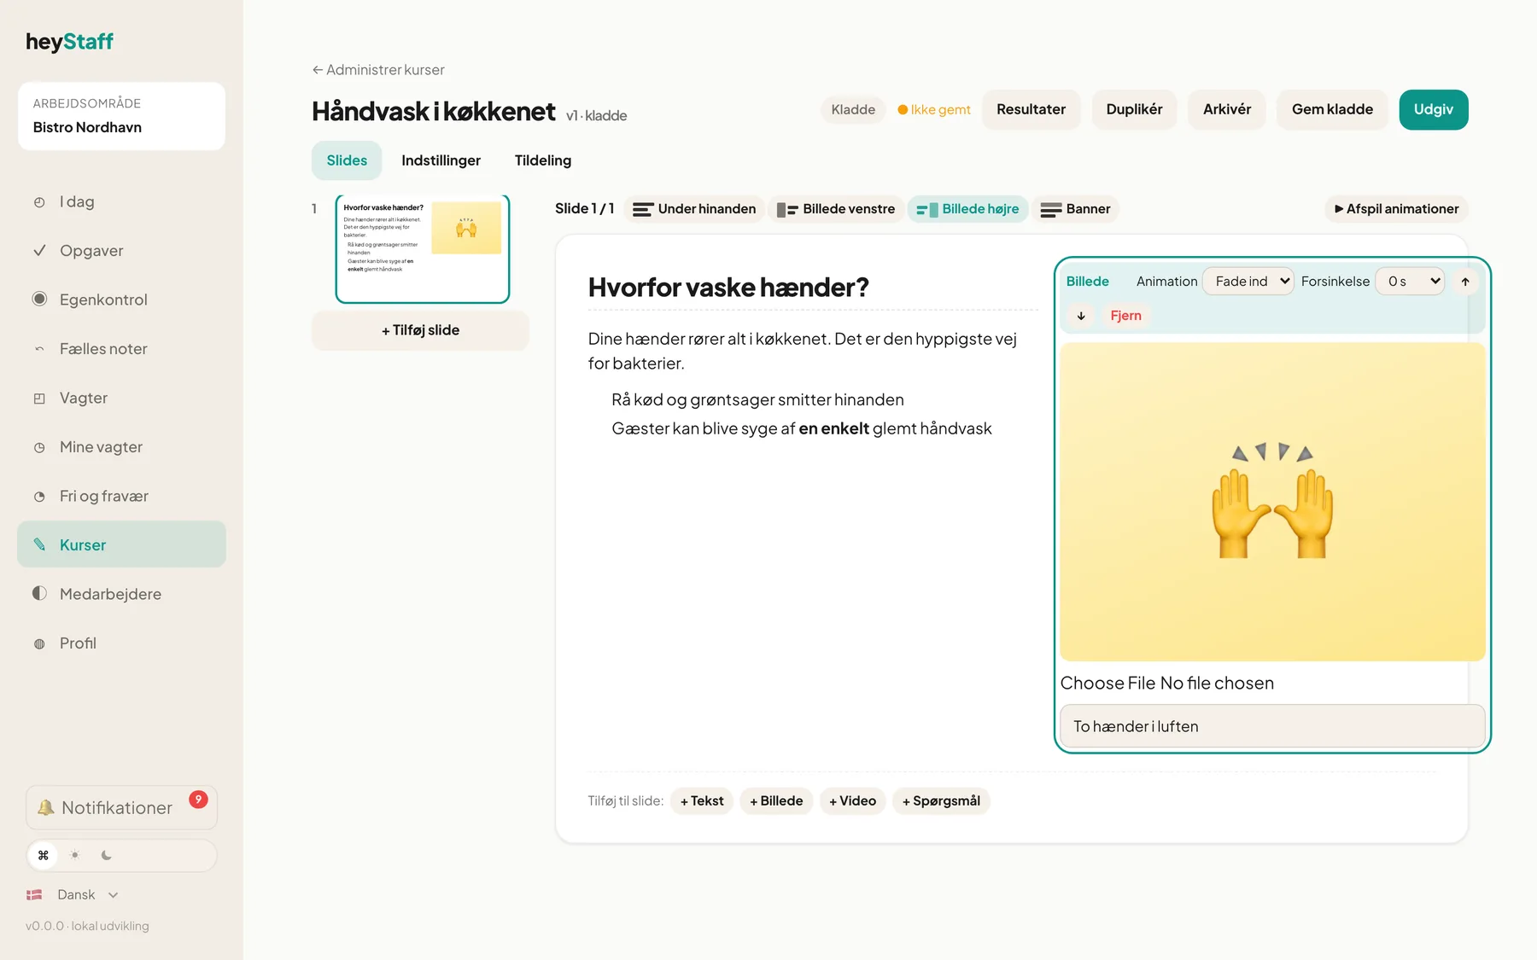This screenshot has height=960, width=1537.
Task: Open Mine vagter in sidebar
Action: tap(121, 447)
